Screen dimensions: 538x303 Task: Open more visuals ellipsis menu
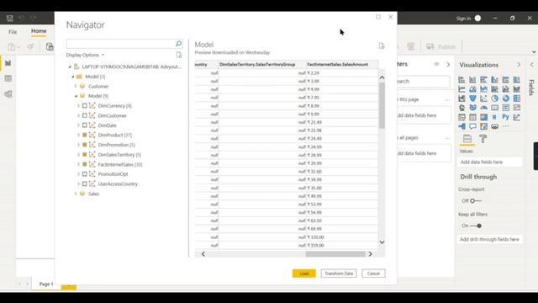[x=506, y=126]
